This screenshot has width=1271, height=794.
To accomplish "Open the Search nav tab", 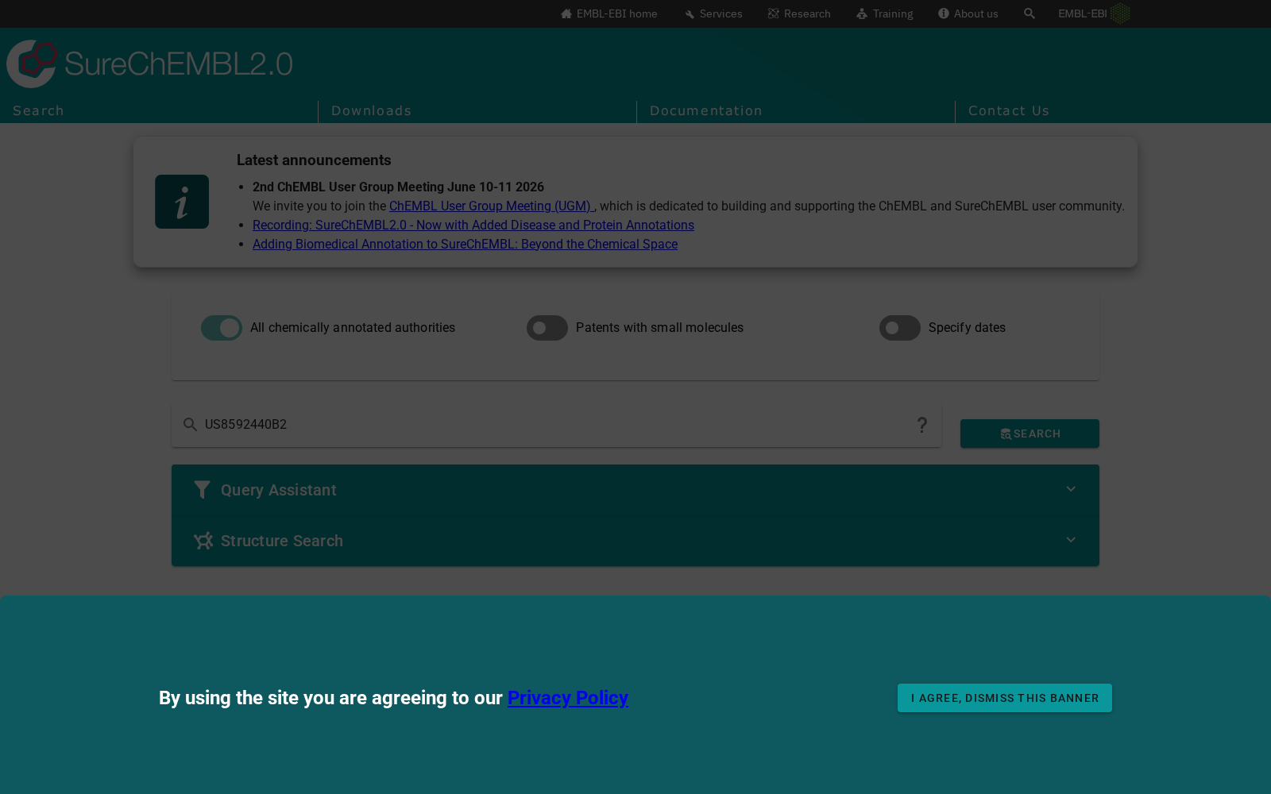I will coord(38,111).
